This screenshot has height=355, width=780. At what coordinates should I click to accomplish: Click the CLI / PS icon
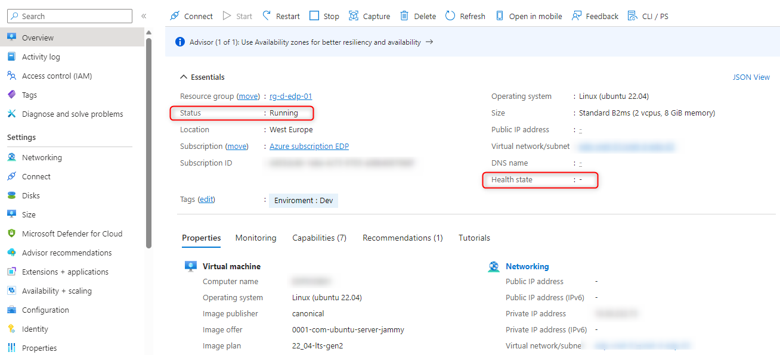coord(633,16)
